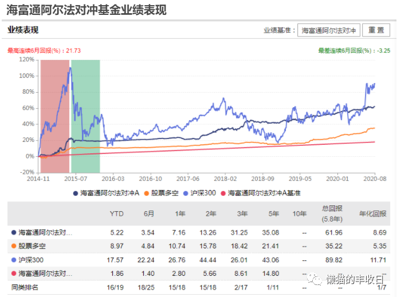Click the 股票多空 annualized return 5.35
The width and height of the screenshot is (397, 297).
tap(380, 246)
